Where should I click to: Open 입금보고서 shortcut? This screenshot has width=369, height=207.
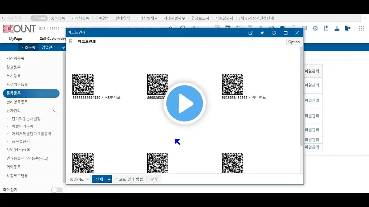point(200,18)
